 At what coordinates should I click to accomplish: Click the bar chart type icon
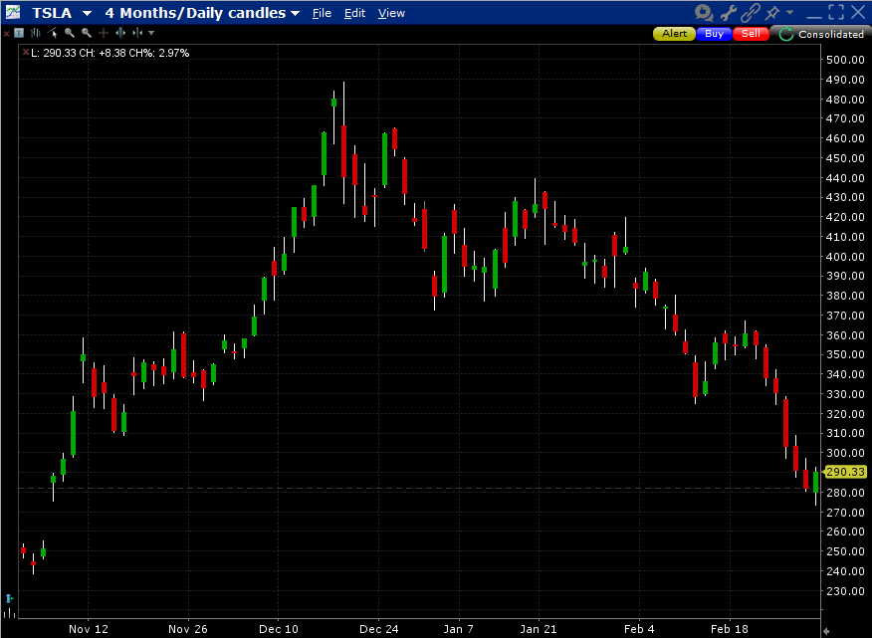(x=36, y=33)
